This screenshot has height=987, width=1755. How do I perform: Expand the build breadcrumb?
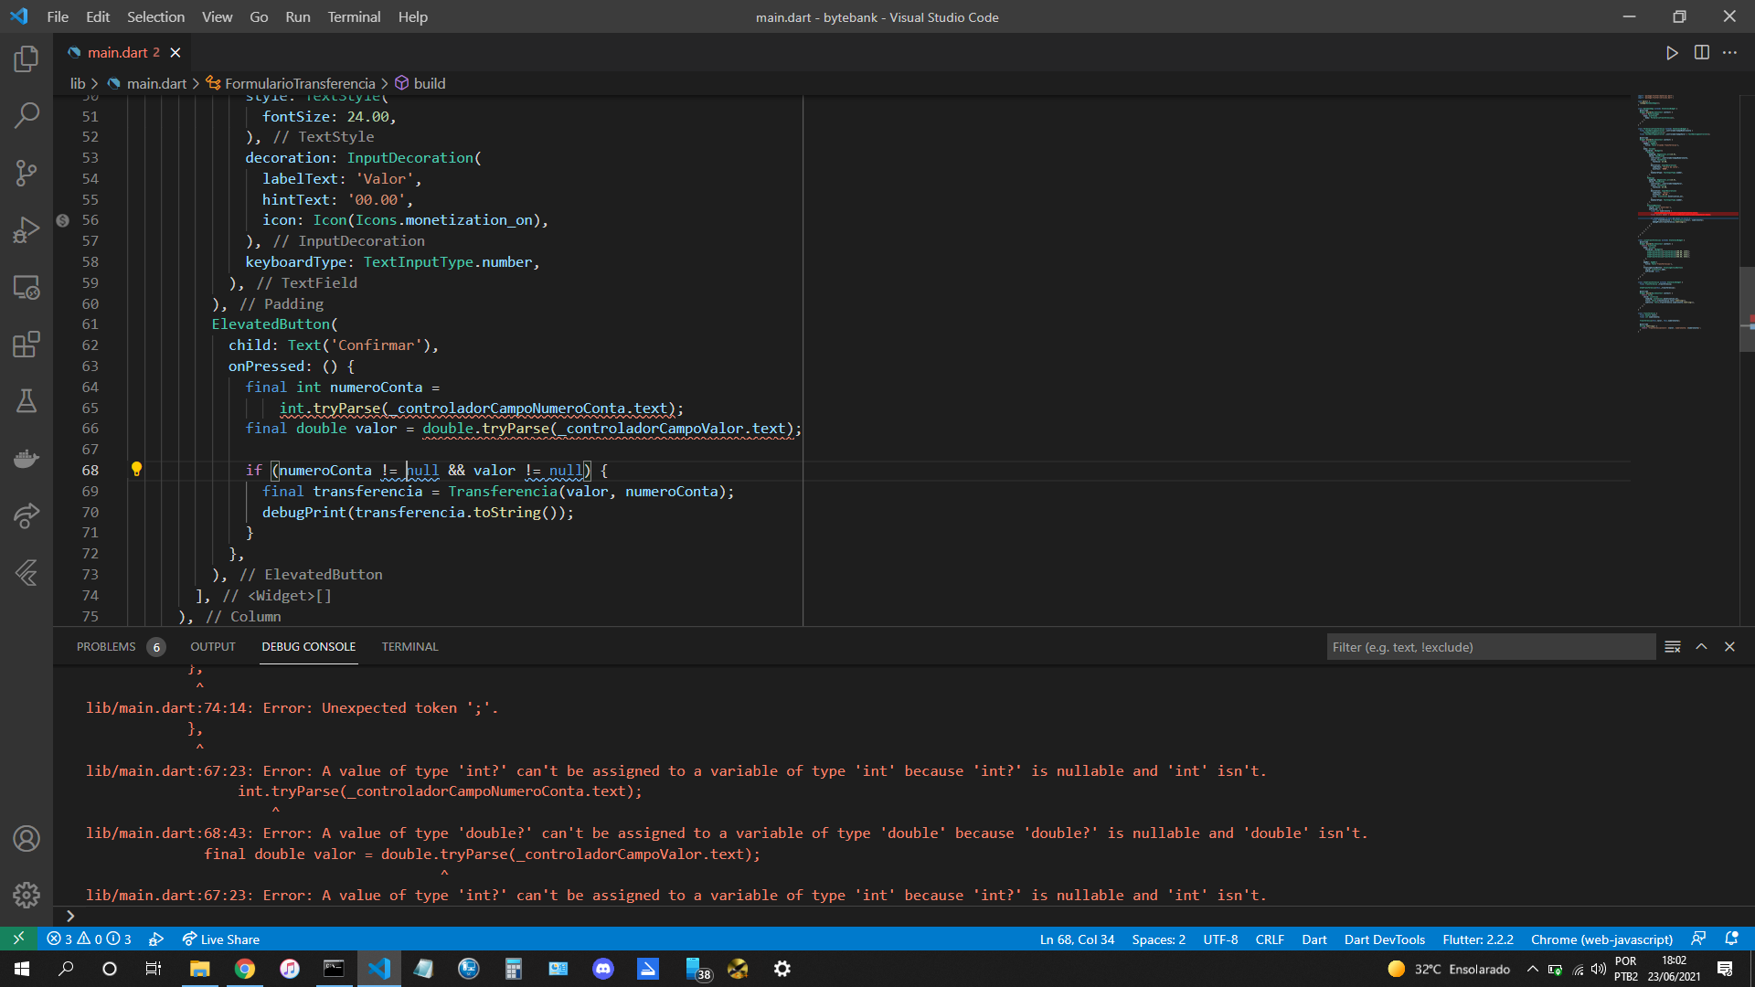pyautogui.click(x=420, y=83)
